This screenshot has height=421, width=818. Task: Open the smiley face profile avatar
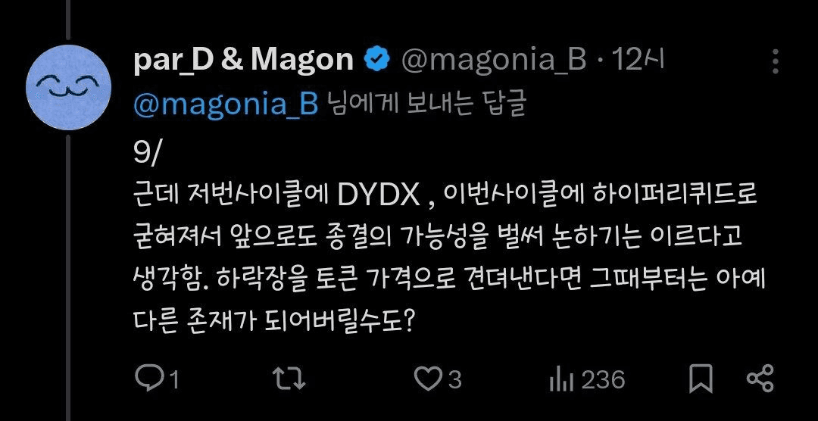point(69,87)
